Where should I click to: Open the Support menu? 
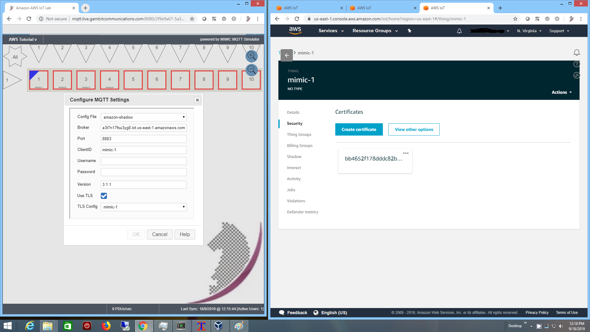(559, 31)
